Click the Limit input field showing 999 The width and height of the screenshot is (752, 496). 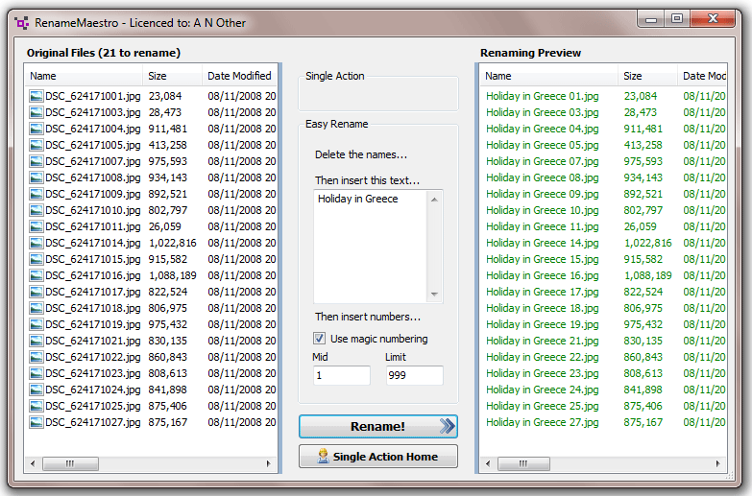click(414, 375)
